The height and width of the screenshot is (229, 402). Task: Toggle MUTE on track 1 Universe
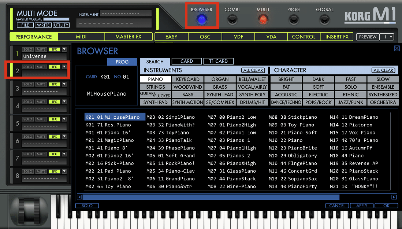(x=41, y=49)
